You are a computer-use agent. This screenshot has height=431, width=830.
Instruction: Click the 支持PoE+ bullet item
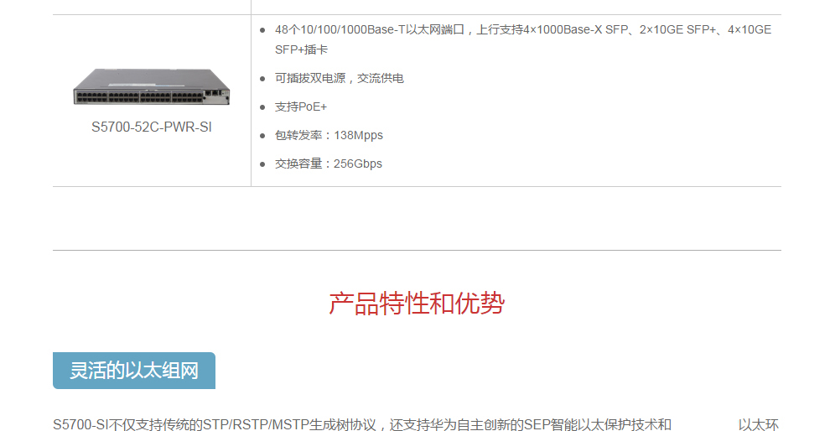pos(301,107)
